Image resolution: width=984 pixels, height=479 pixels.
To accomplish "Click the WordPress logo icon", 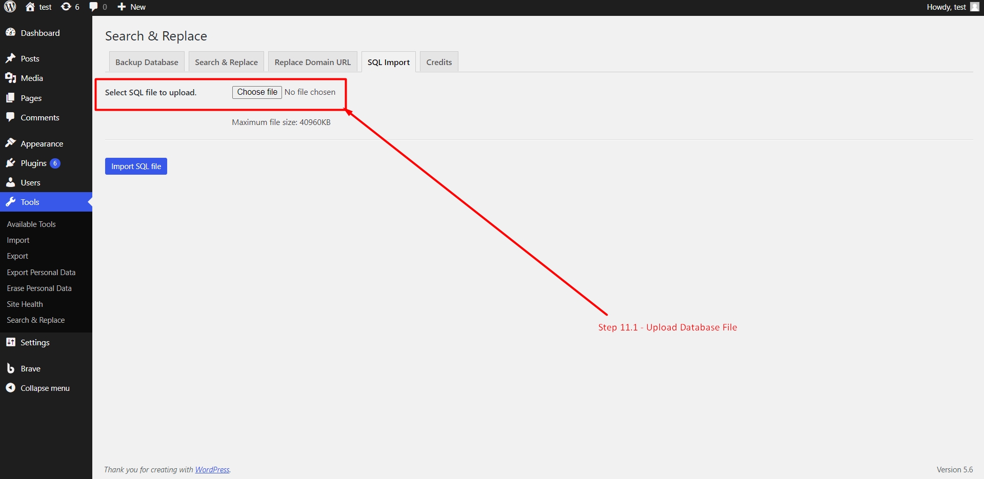I will pyautogui.click(x=10, y=7).
